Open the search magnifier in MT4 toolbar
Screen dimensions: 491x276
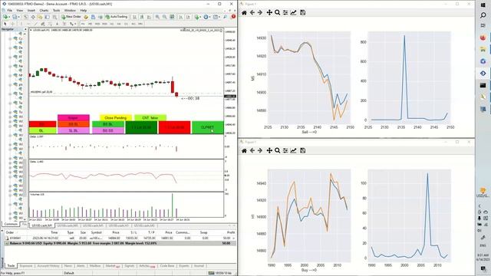[x=225, y=17]
